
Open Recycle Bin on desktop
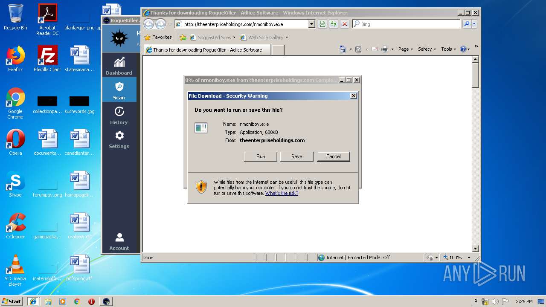point(15,17)
